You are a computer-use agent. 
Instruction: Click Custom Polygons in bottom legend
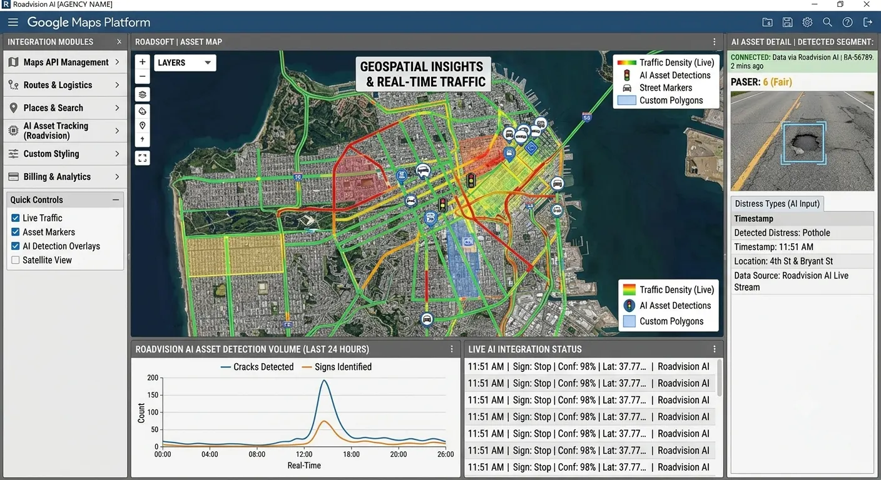click(x=671, y=321)
